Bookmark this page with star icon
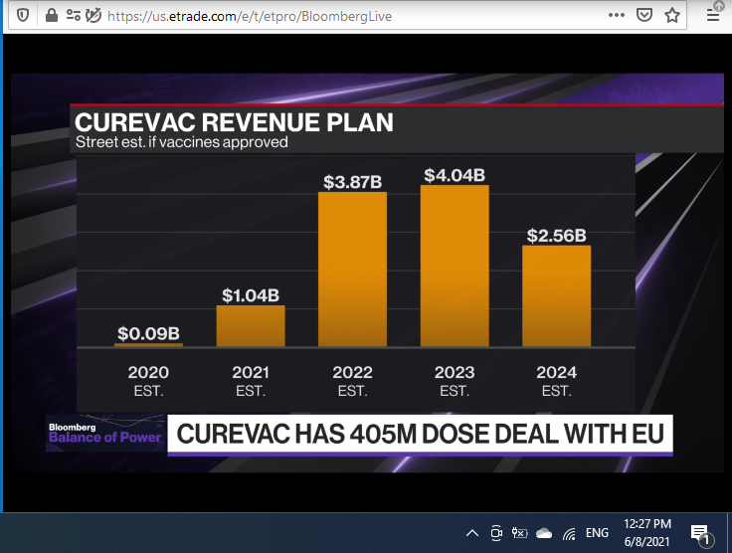Image resolution: width=732 pixels, height=553 pixels. click(671, 15)
